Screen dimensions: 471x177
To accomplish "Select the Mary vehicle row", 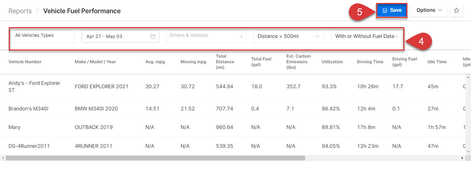I will point(232,127).
